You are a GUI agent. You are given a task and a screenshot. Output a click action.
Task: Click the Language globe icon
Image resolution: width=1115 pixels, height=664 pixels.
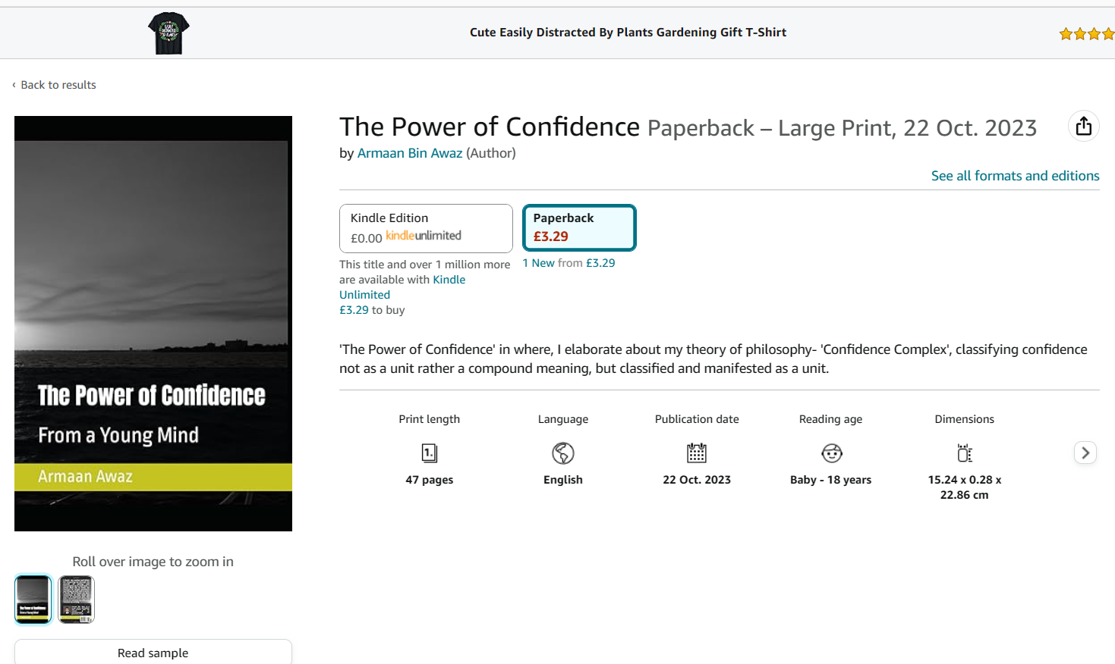point(563,453)
